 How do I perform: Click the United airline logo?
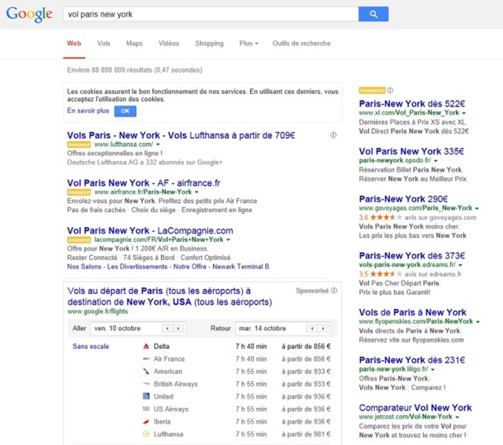pos(145,396)
